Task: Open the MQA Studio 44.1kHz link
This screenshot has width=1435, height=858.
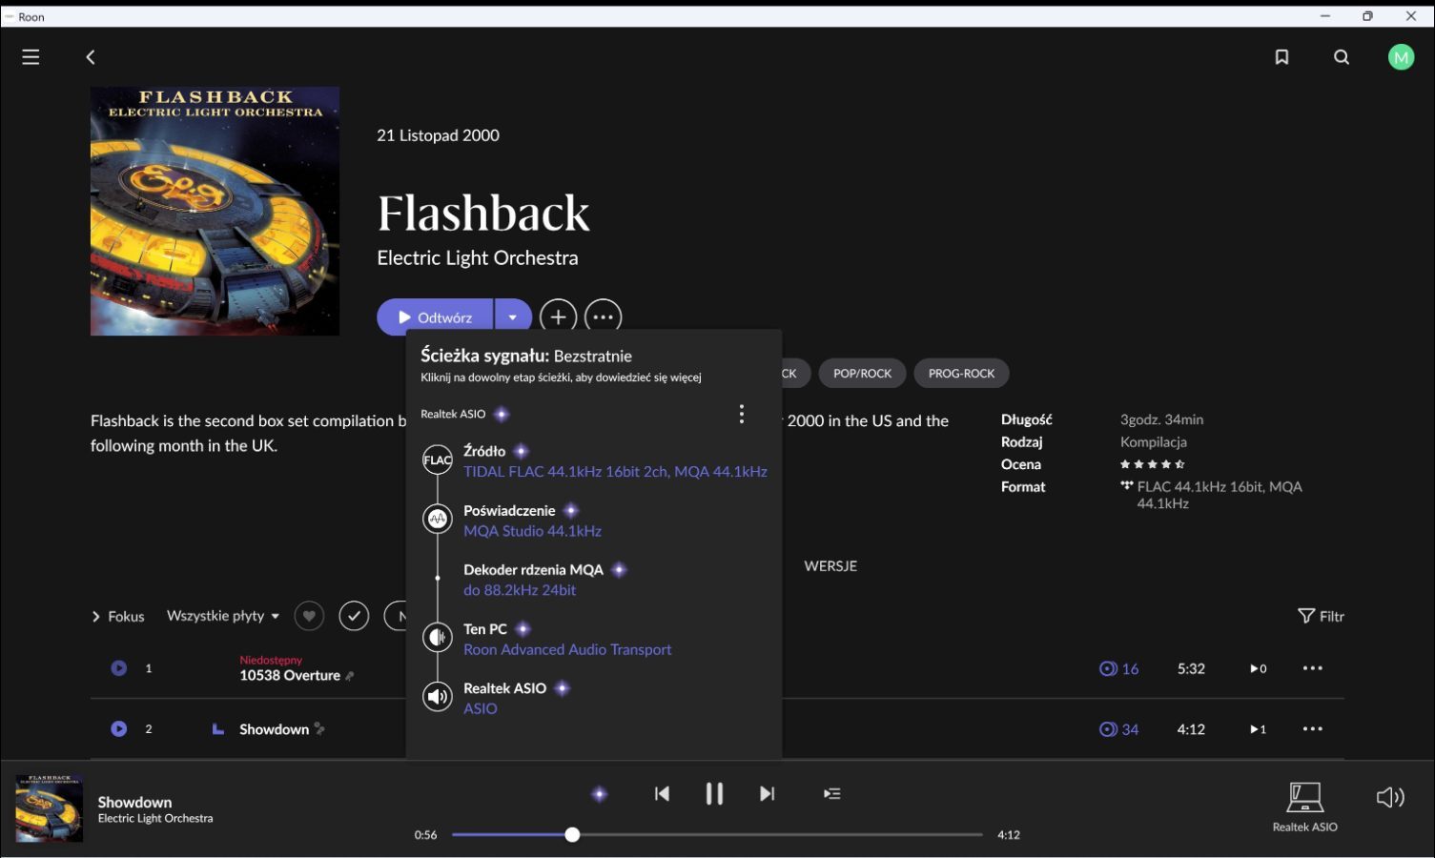Action: 532,531
